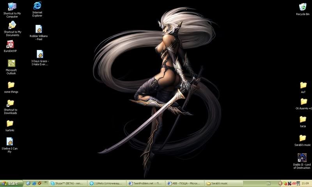
Task: Open the 'some things' folder
Action: tap(11, 85)
